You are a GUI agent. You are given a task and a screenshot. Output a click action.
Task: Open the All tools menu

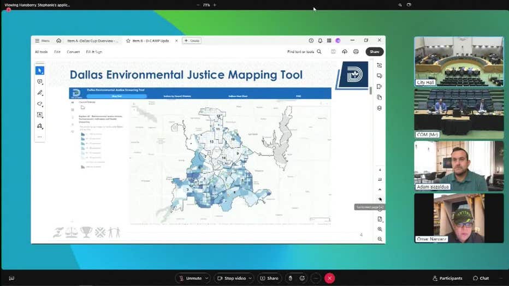point(41,51)
